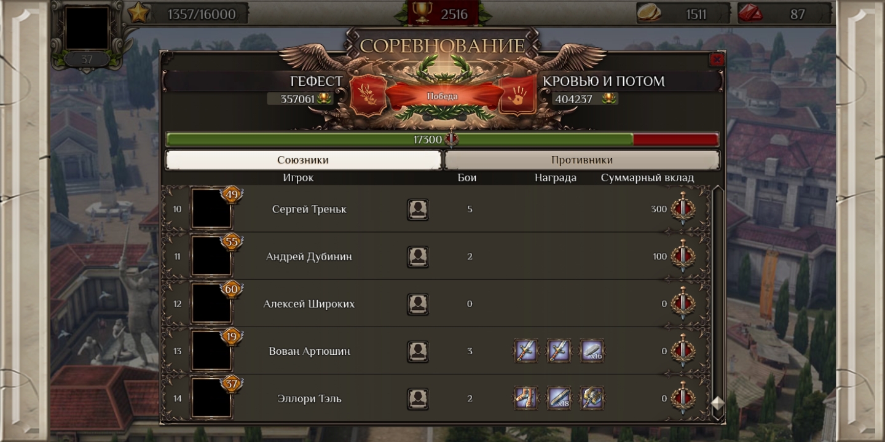Click Эллори Тэль's boot reward icon
This screenshot has width=885, height=442.
tap(526, 398)
